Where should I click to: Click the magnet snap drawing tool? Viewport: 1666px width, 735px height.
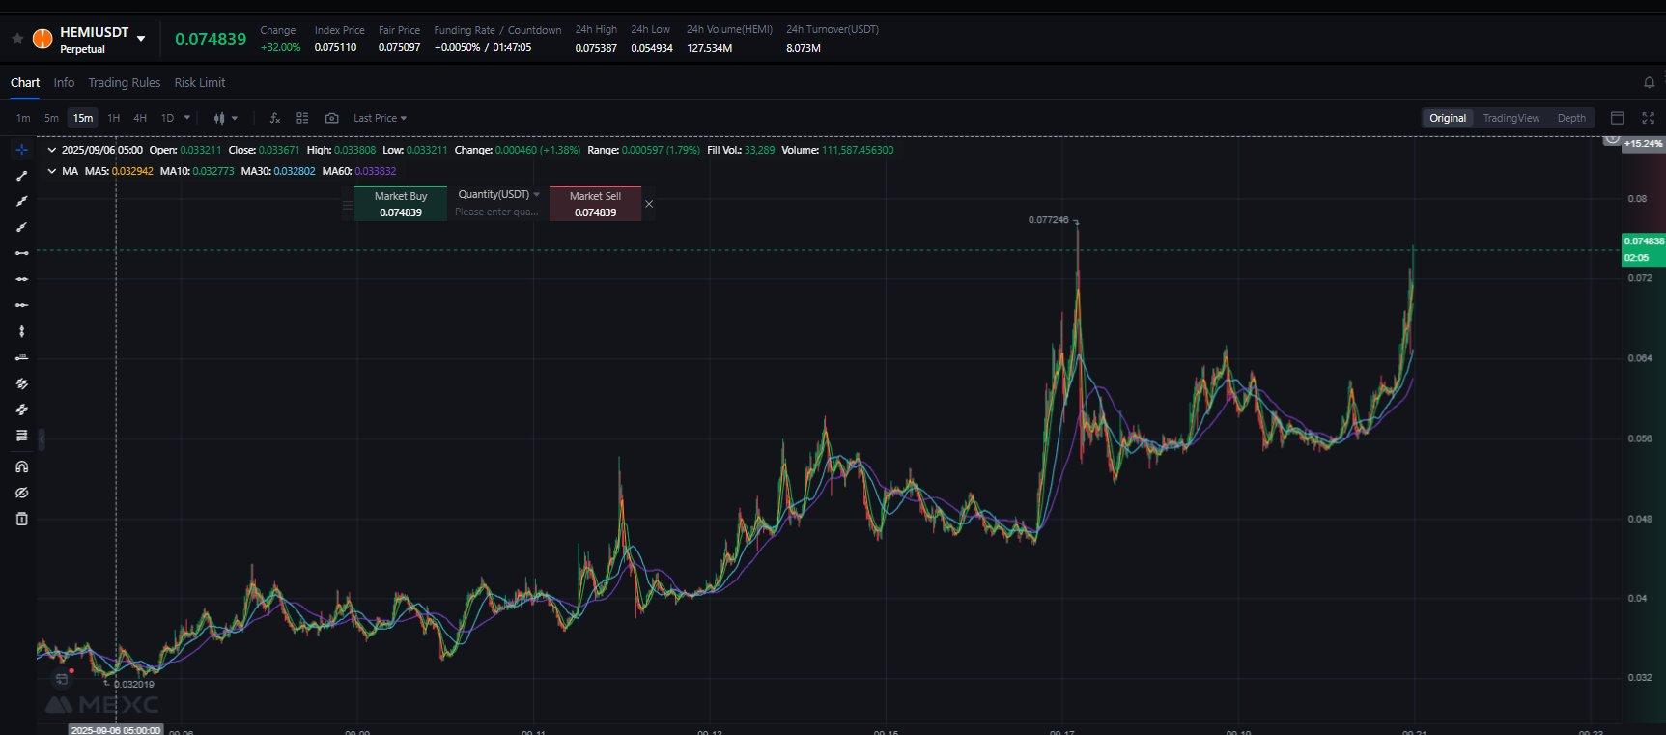[21, 466]
